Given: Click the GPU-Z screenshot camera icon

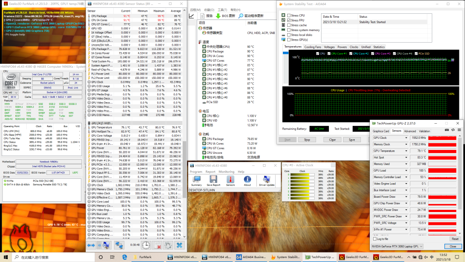Looking at the screenshot, I should [x=446, y=130].
